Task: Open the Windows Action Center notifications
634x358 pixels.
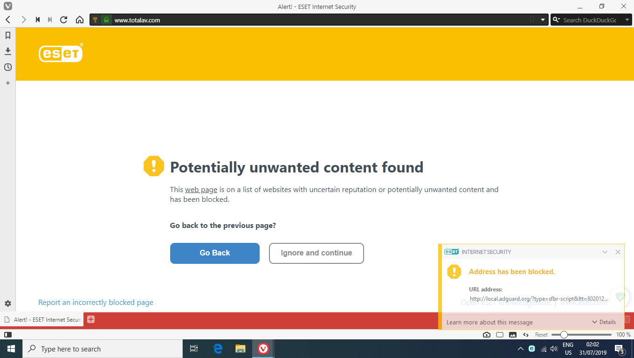Action: [x=620, y=349]
